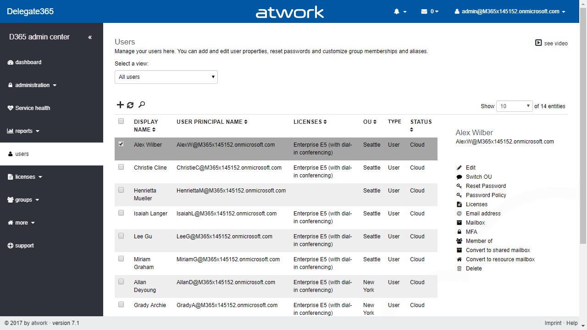This screenshot has width=587, height=330.
Task: Sort by Status column header
Action: pos(421,126)
